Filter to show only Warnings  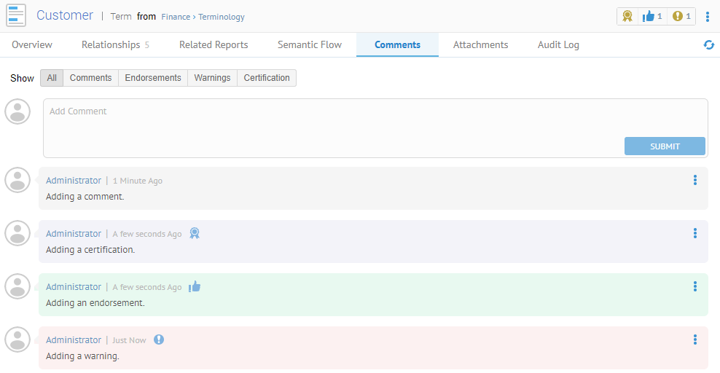point(212,78)
